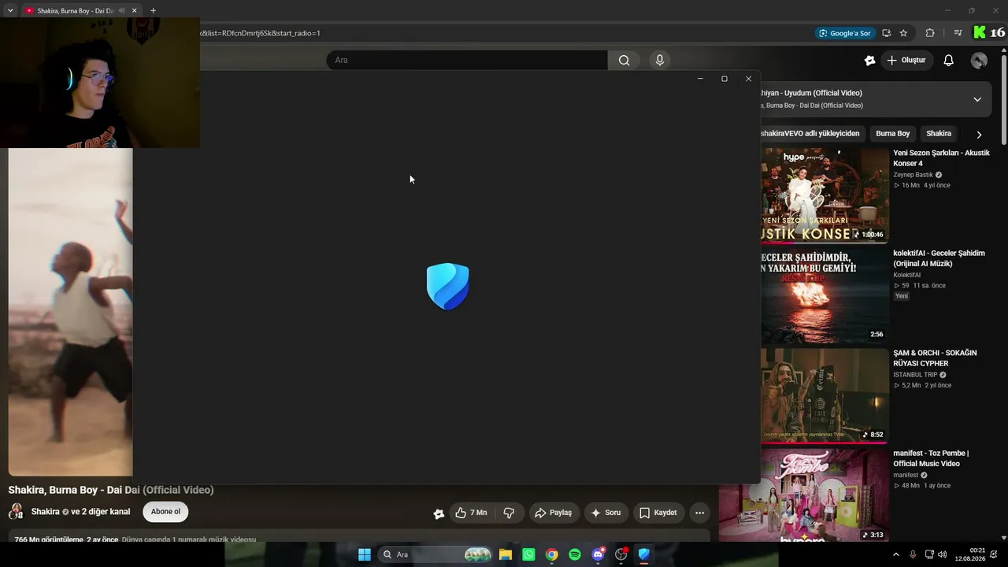Open the ISTANBUL TRIP channel link
Screen dimensions: 1008x567
point(915,375)
